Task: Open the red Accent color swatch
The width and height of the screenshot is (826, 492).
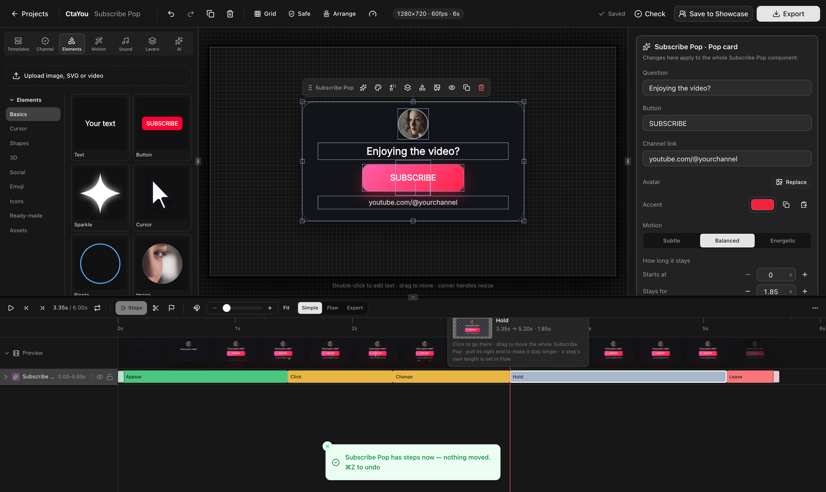Action: 762,205
